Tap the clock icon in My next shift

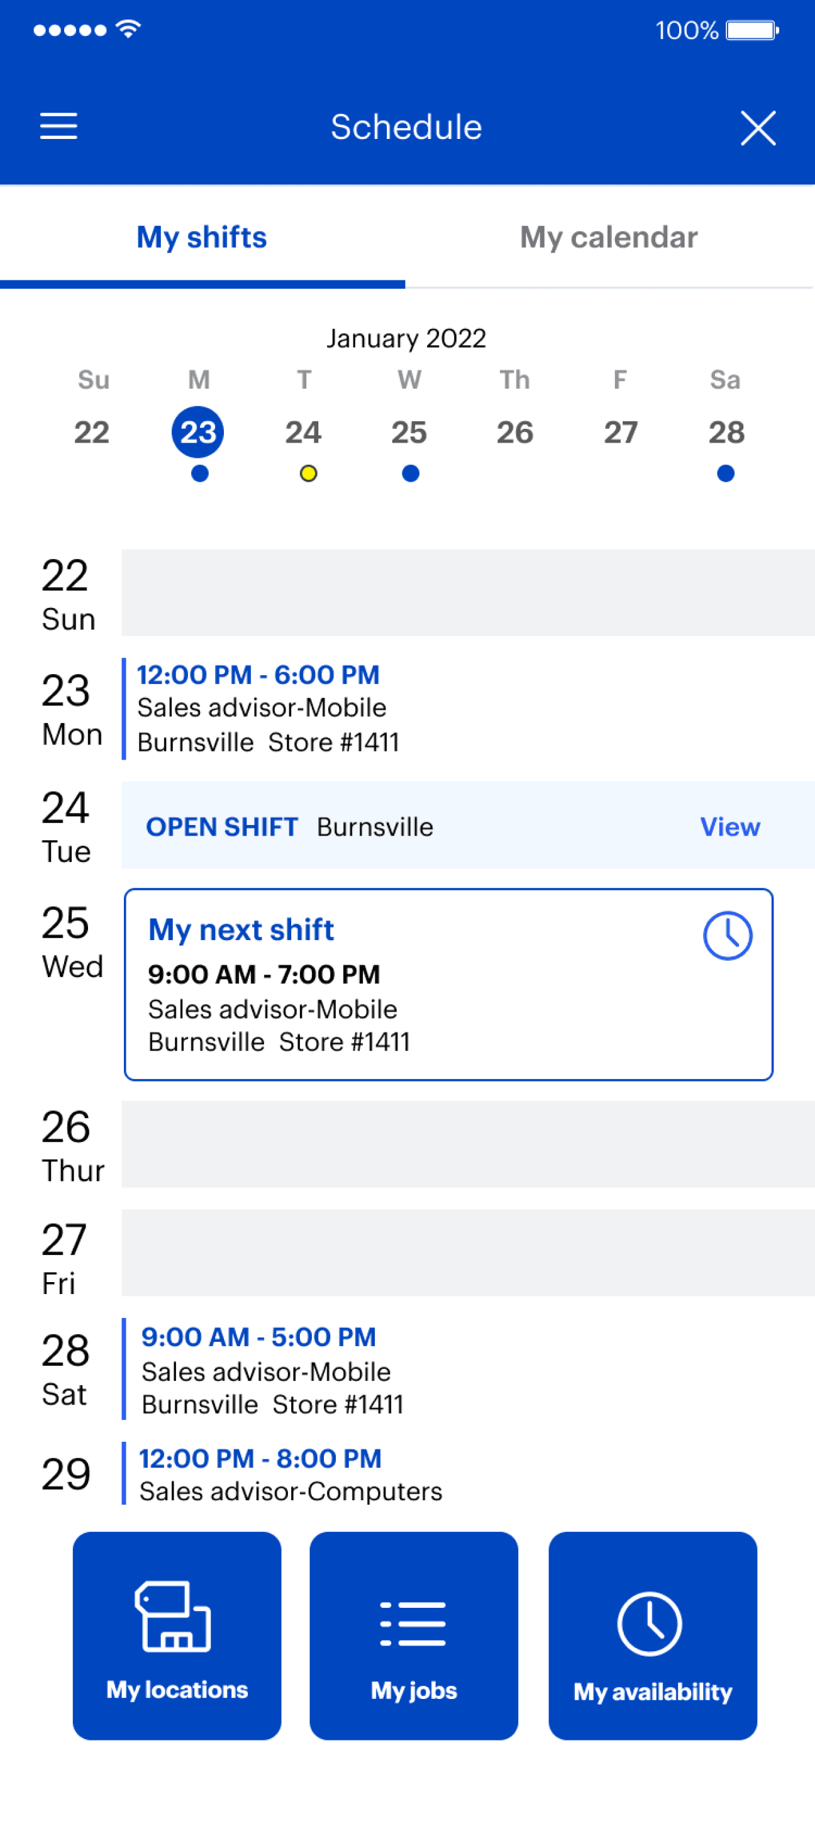pyautogui.click(x=727, y=936)
